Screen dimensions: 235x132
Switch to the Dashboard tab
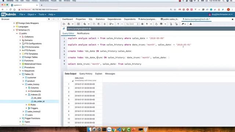(68, 19)
